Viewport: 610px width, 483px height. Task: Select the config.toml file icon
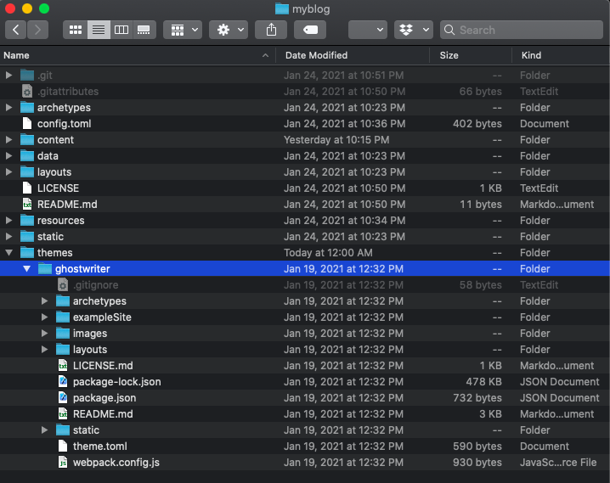click(27, 124)
